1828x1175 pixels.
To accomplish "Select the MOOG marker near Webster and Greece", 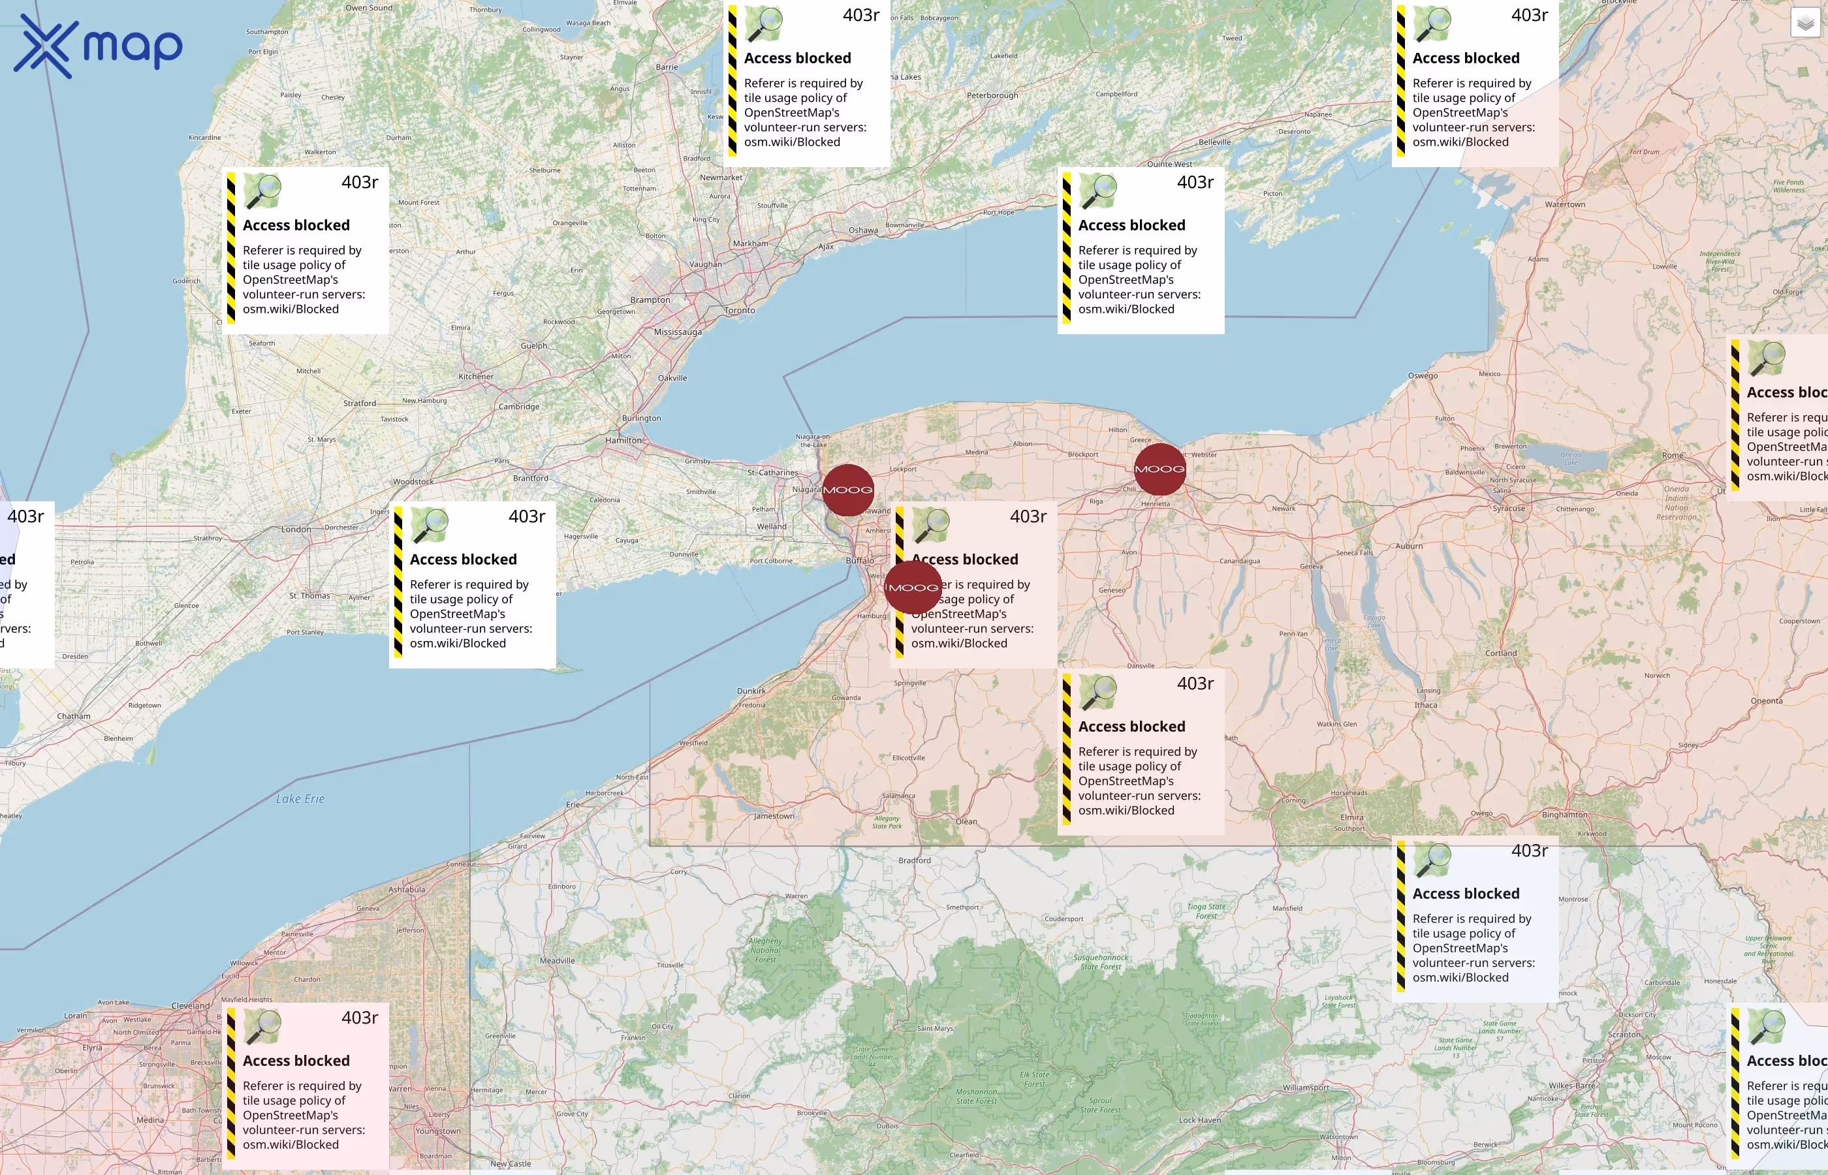I will 1159,469.
